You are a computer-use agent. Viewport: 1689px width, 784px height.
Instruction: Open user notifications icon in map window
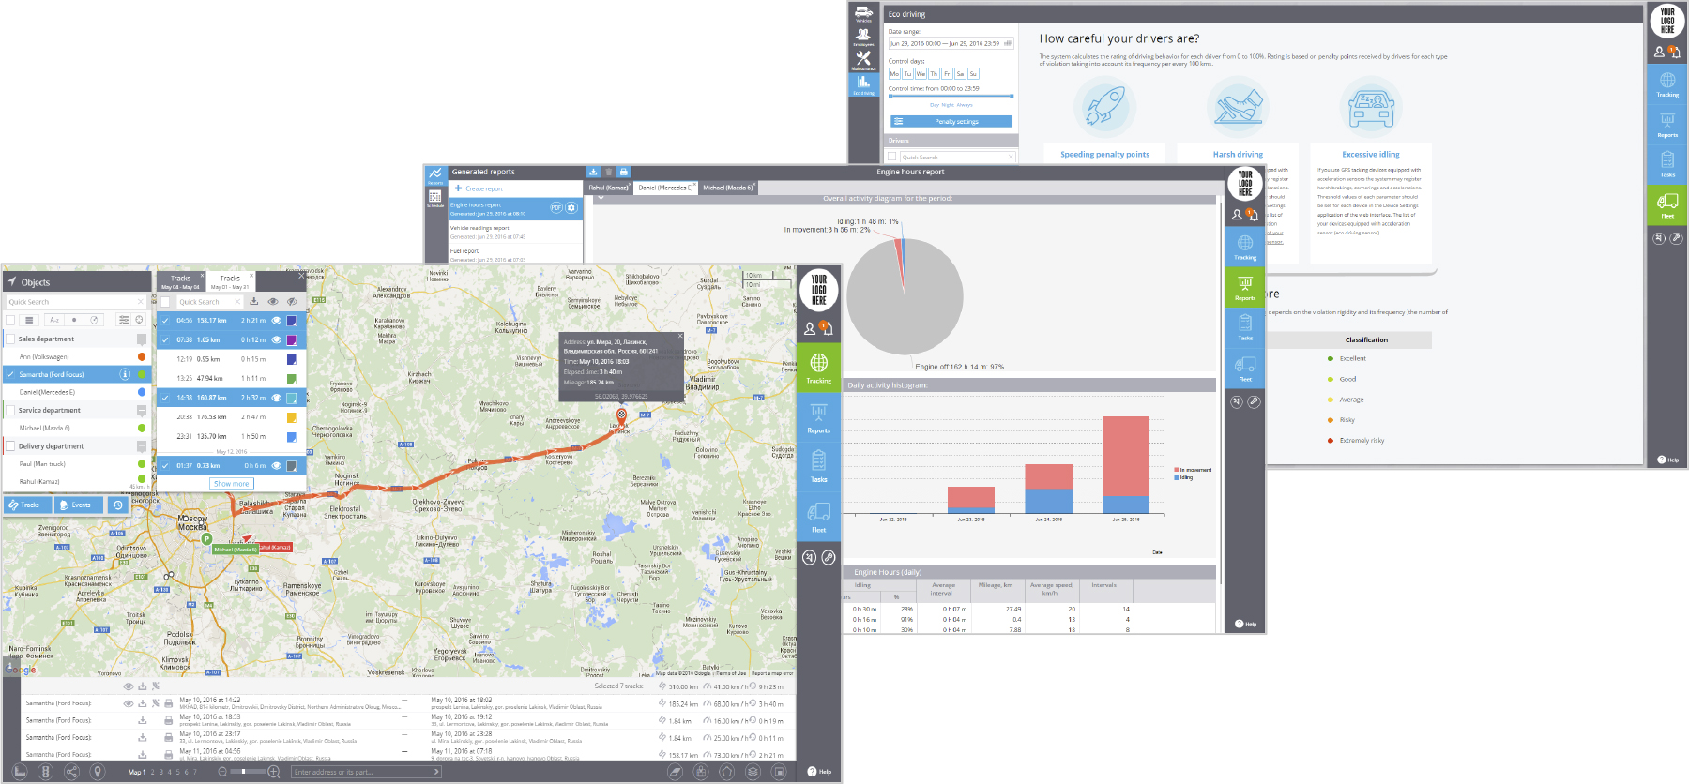tap(827, 328)
